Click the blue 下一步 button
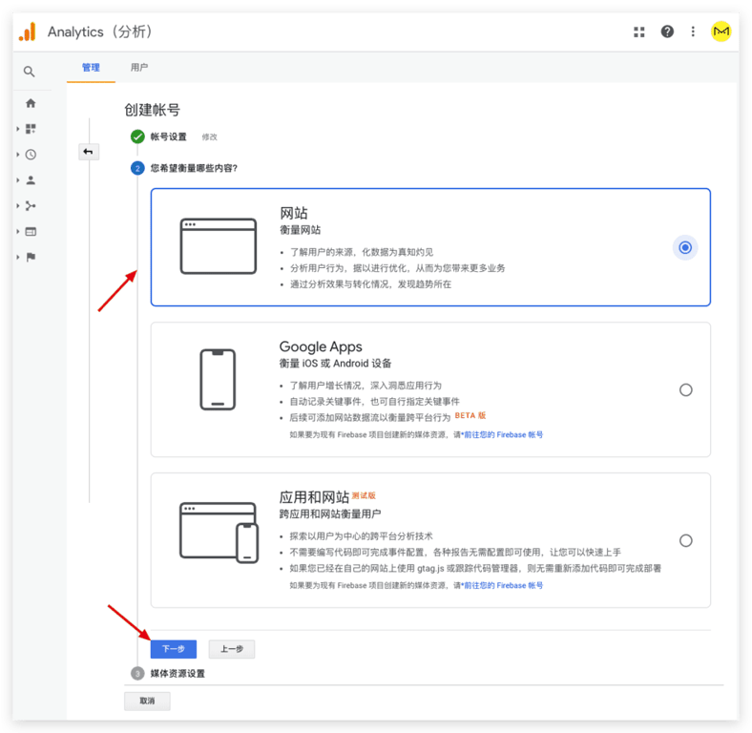Image resolution: width=752 pixels, height=733 pixels. tap(173, 649)
